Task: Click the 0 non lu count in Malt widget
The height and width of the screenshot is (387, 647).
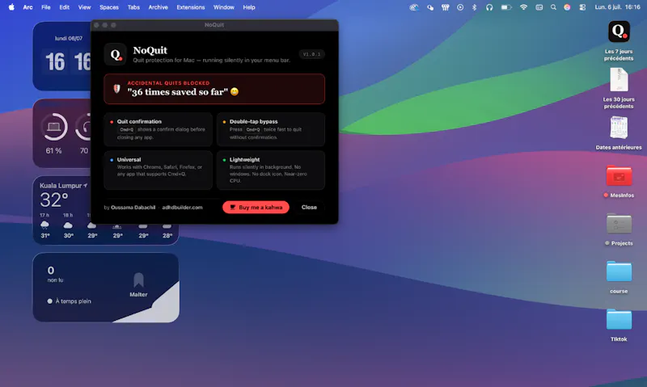Action: [55, 274]
